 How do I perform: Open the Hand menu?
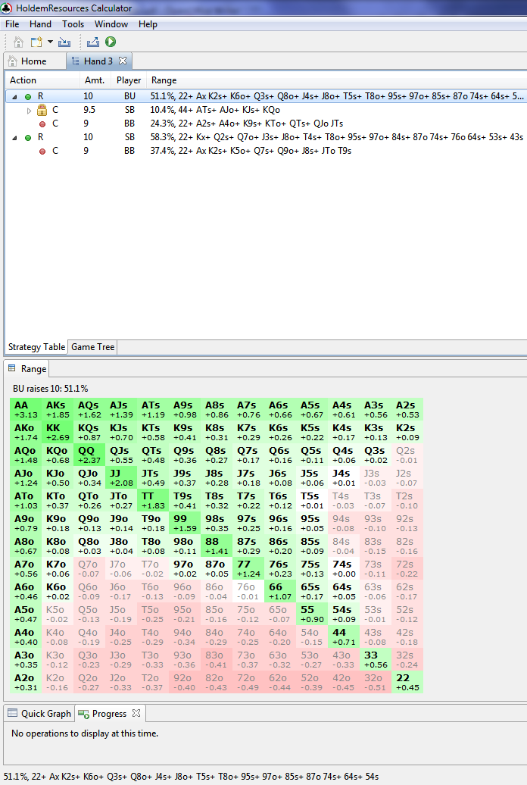coord(40,24)
